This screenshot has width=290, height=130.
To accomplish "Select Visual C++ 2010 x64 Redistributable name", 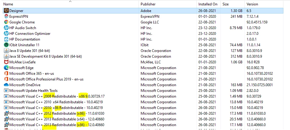I will tap(56, 102).
